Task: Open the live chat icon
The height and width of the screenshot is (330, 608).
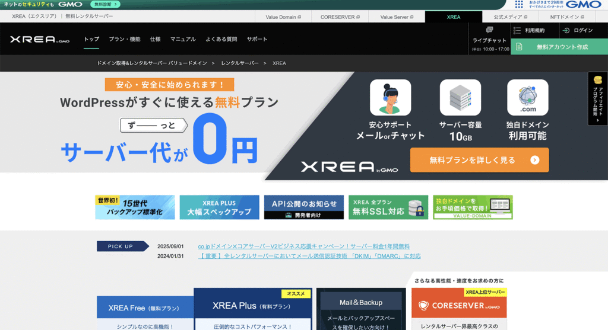Action: click(x=490, y=30)
